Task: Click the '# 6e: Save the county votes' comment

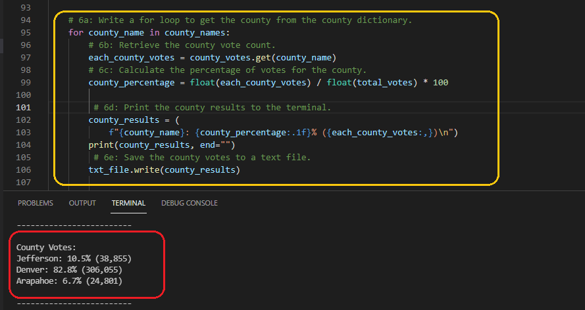Action: point(202,158)
